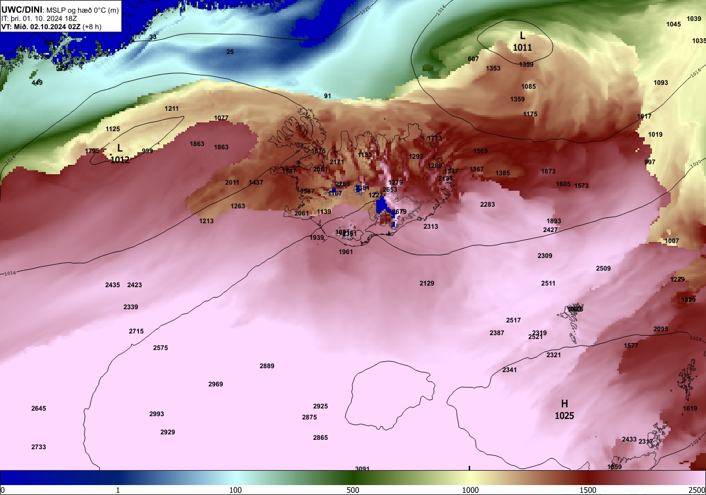Click the height value 1045

673,24
